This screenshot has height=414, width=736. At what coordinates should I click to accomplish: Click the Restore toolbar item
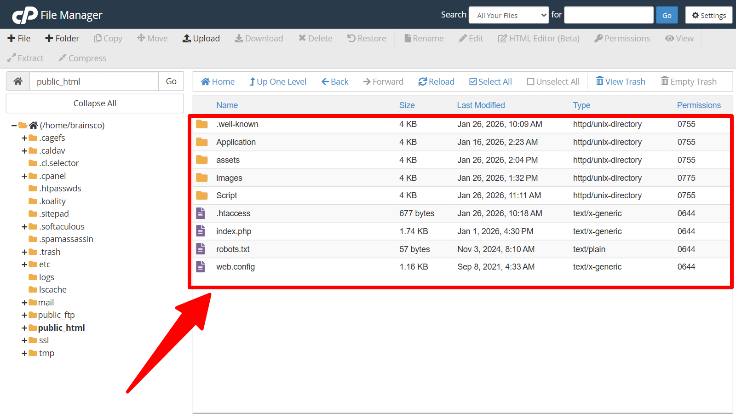367,39
